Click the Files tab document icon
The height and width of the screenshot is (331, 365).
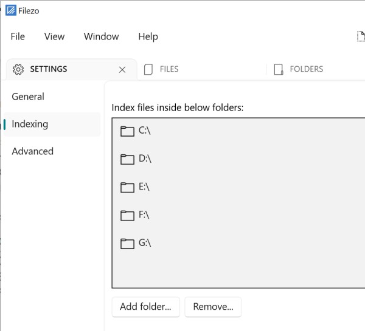148,69
